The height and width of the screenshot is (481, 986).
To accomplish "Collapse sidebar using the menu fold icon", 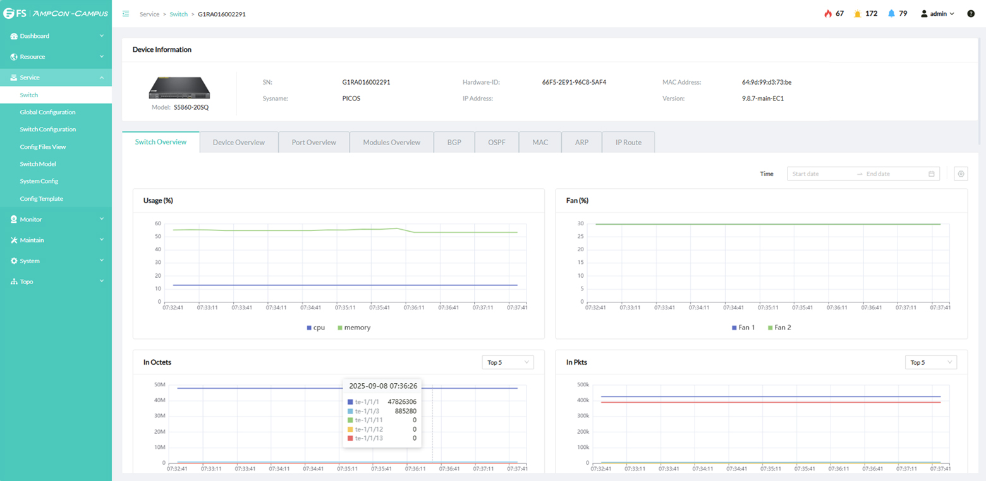I will tap(126, 13).
